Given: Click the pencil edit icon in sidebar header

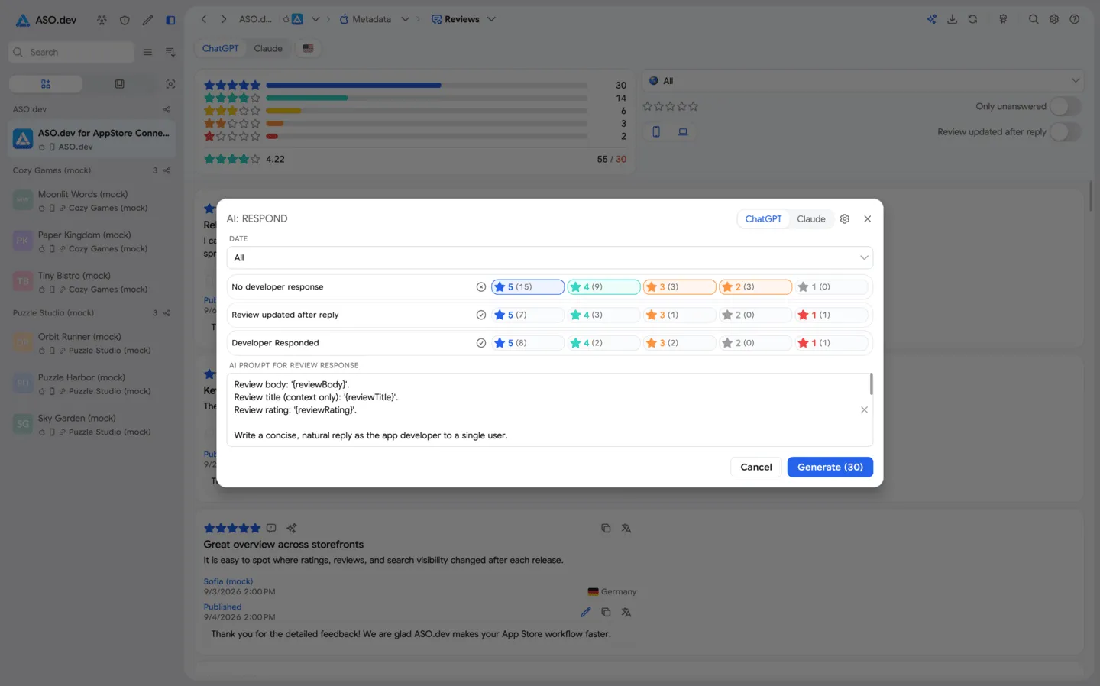Looking at the screenshot, I should click(147, 20).
